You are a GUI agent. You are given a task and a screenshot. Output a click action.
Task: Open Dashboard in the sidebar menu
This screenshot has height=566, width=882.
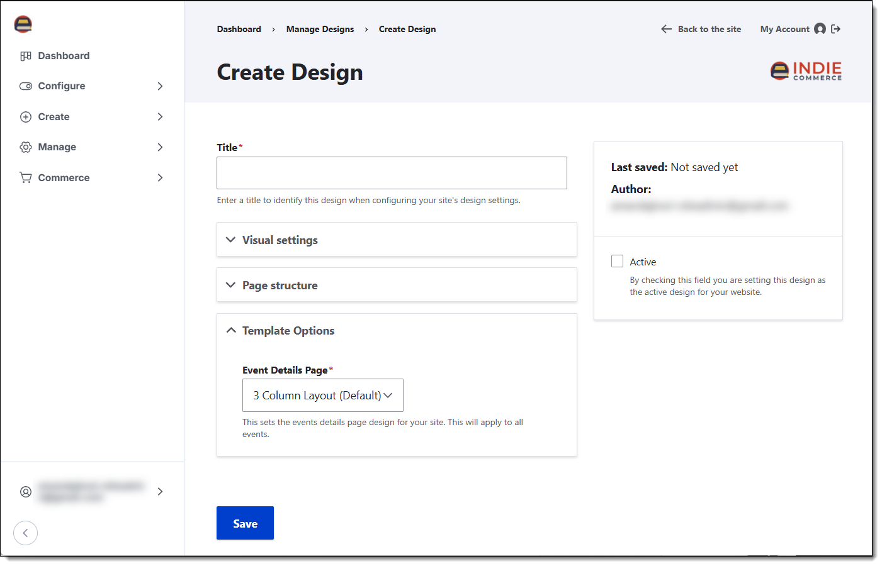point(64,56)
